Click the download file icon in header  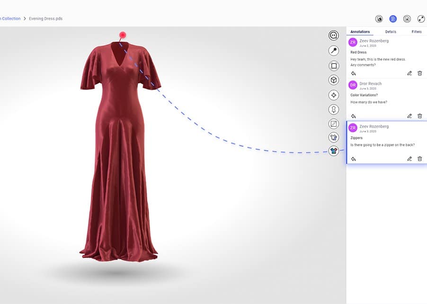click(x=407, y=19)
